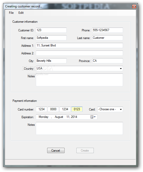
Task: Open the expiration calendar picker icon
Action: (x=93, y=117)
